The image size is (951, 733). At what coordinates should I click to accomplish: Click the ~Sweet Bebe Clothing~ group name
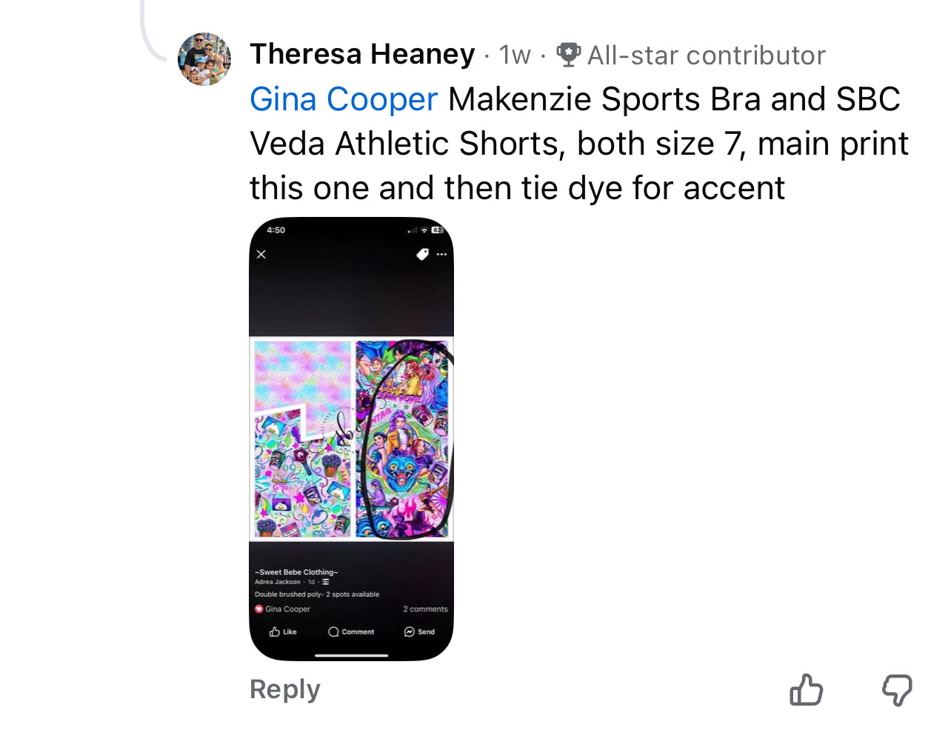296,572
